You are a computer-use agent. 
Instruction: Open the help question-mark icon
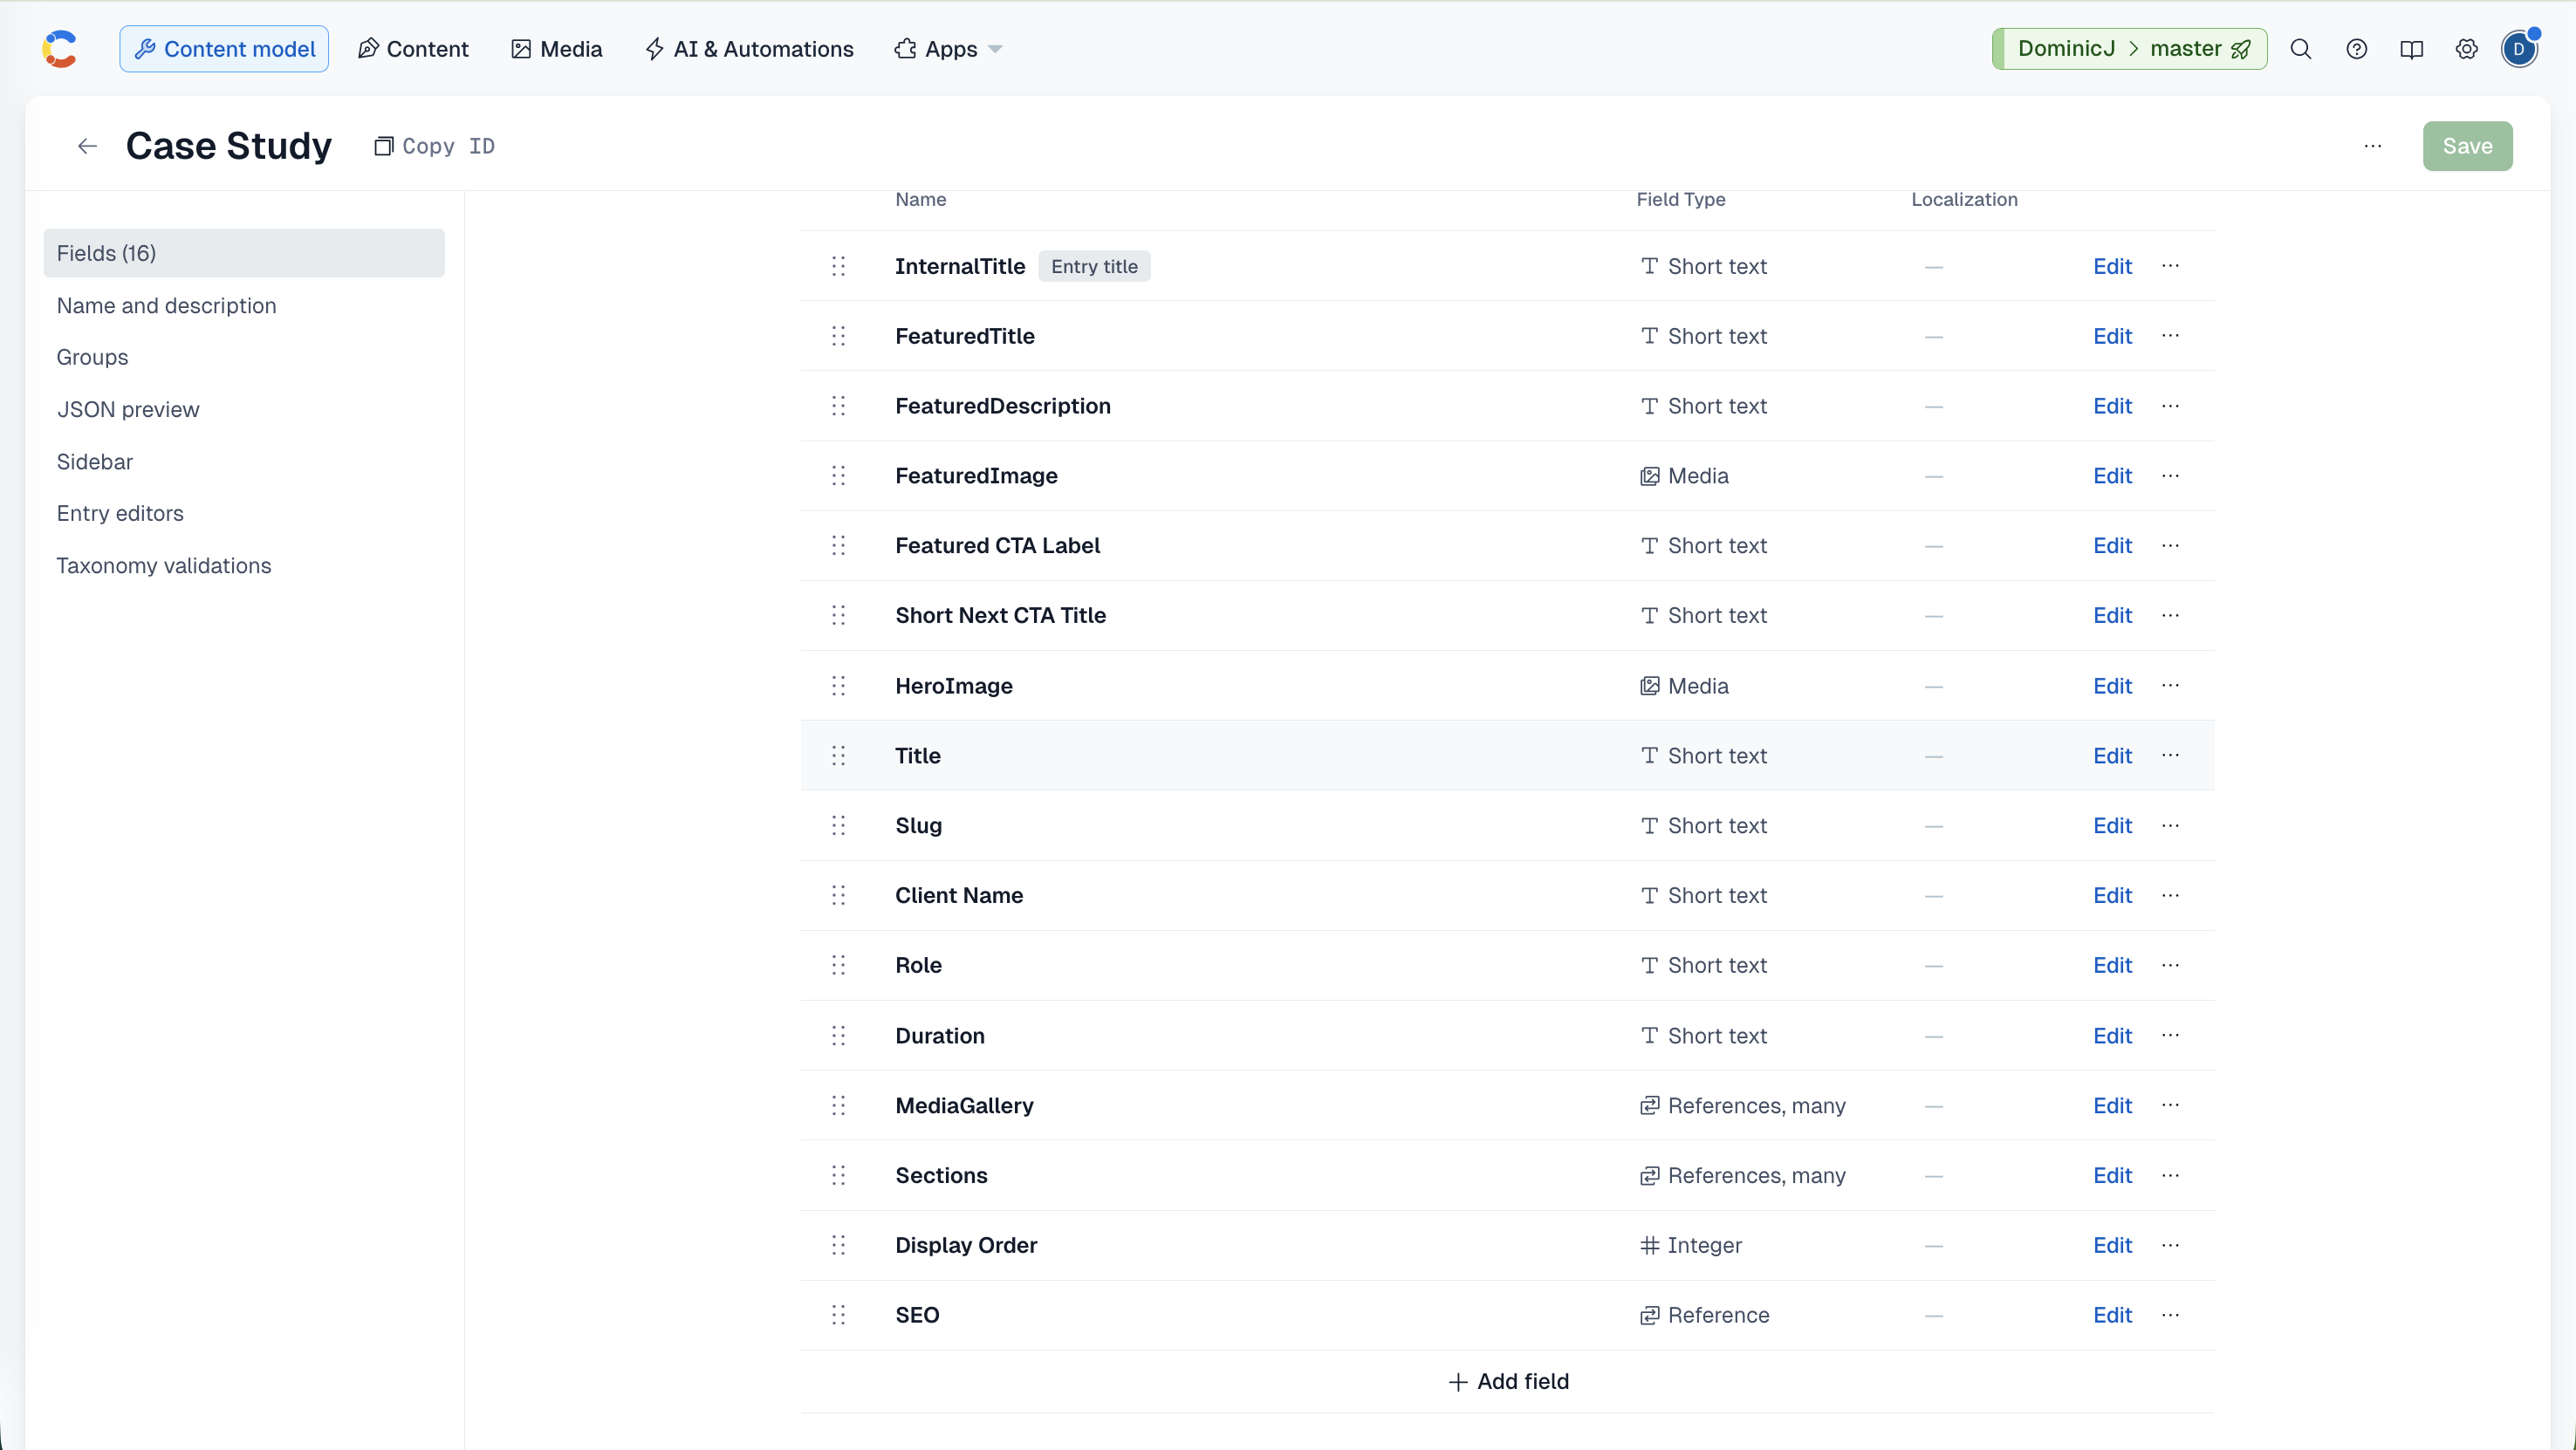[2356, 49]
